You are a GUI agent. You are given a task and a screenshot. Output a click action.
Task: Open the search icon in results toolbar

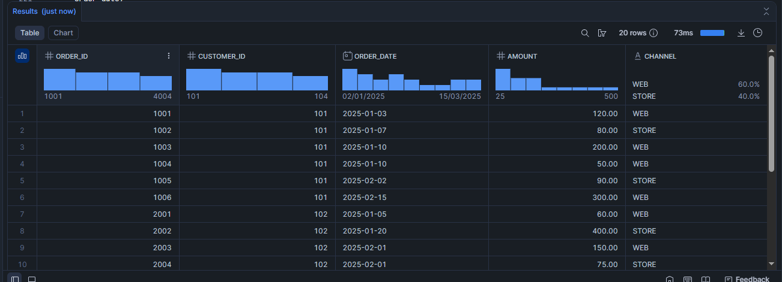(585, 33)
